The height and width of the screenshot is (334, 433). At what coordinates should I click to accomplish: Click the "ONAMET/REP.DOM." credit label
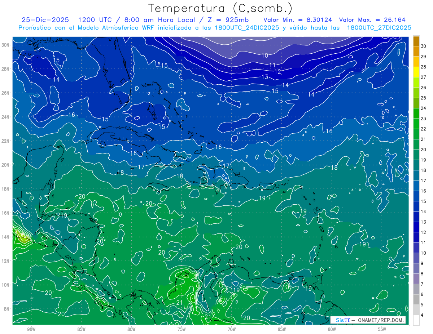(x=380, y=320)
